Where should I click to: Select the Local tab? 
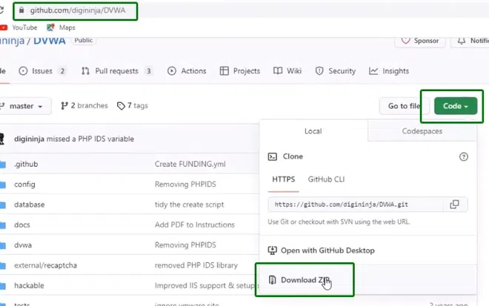[x=313, y=131]
